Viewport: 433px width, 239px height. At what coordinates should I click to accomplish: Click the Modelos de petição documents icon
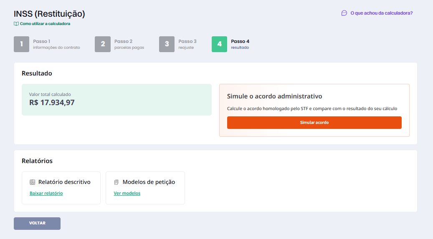116,182
